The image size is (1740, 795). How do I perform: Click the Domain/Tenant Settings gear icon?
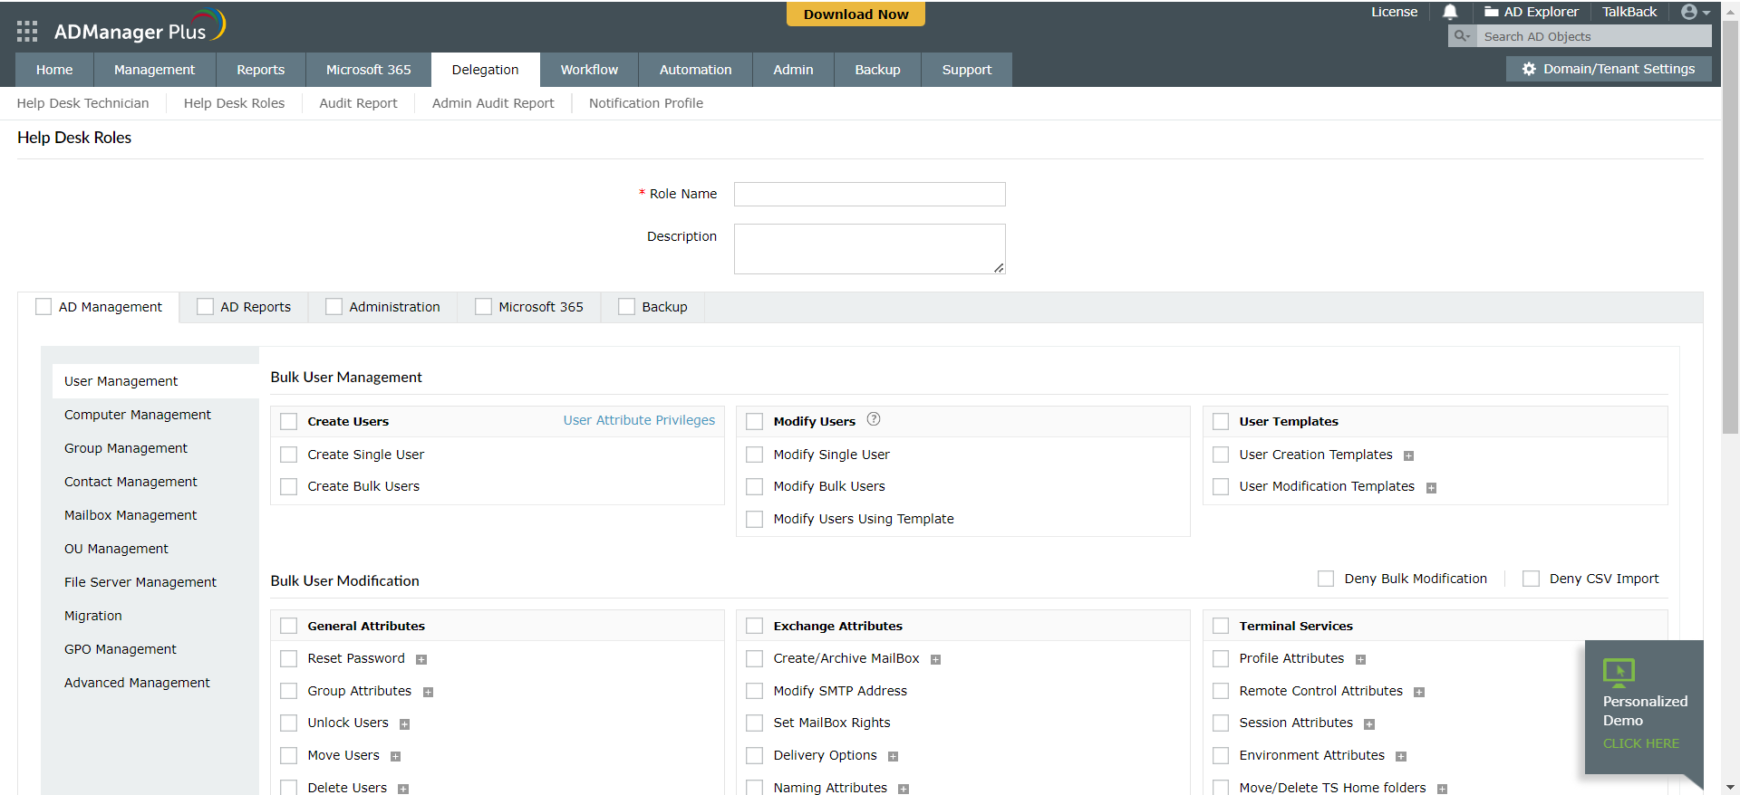tap(1529, 69)
